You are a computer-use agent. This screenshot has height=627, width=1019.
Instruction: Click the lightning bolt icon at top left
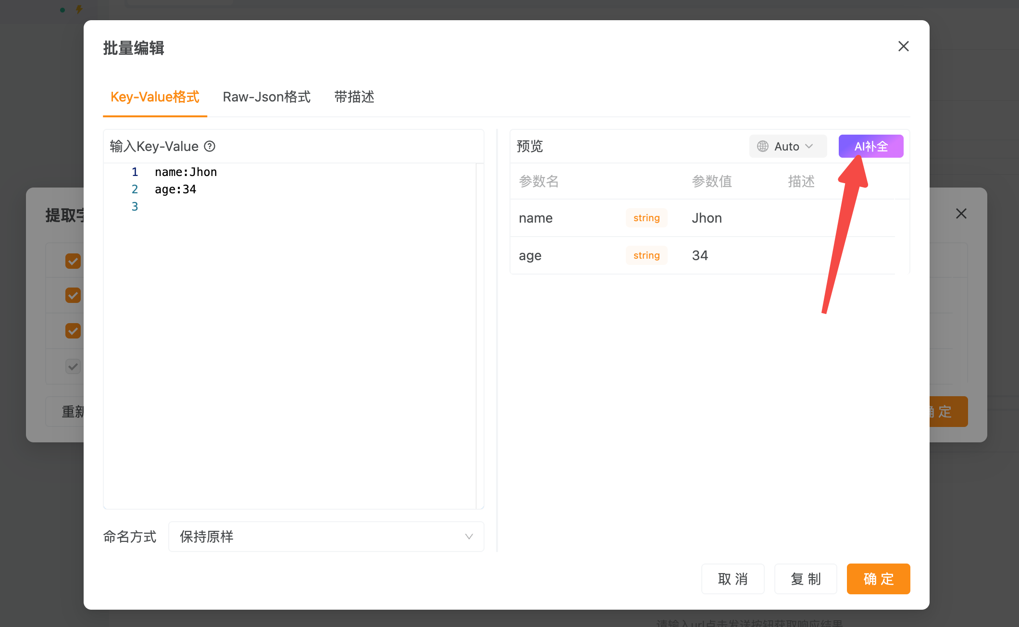pyautogui.click(x=78, y=9)
